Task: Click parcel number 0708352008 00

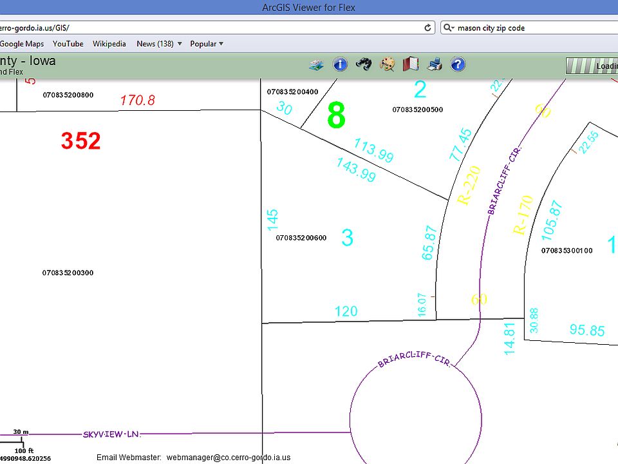Action: click(x=68, y=95)
